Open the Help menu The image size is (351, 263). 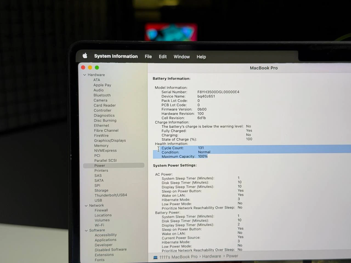(201, 57)
